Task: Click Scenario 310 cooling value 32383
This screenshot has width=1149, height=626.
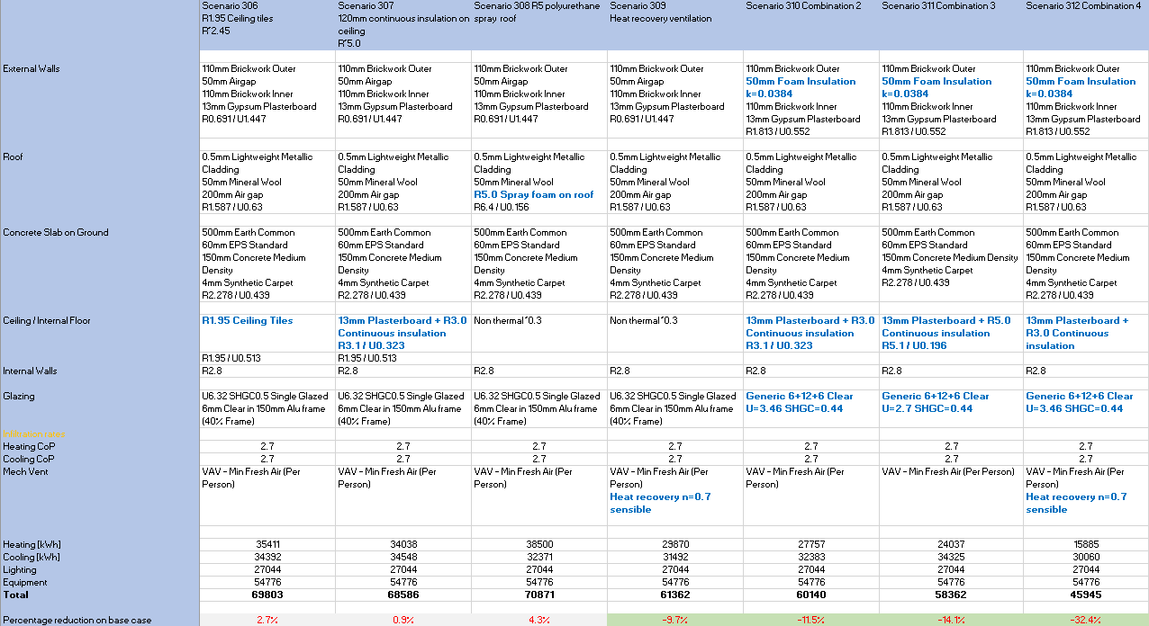Action: pos(810,557)
